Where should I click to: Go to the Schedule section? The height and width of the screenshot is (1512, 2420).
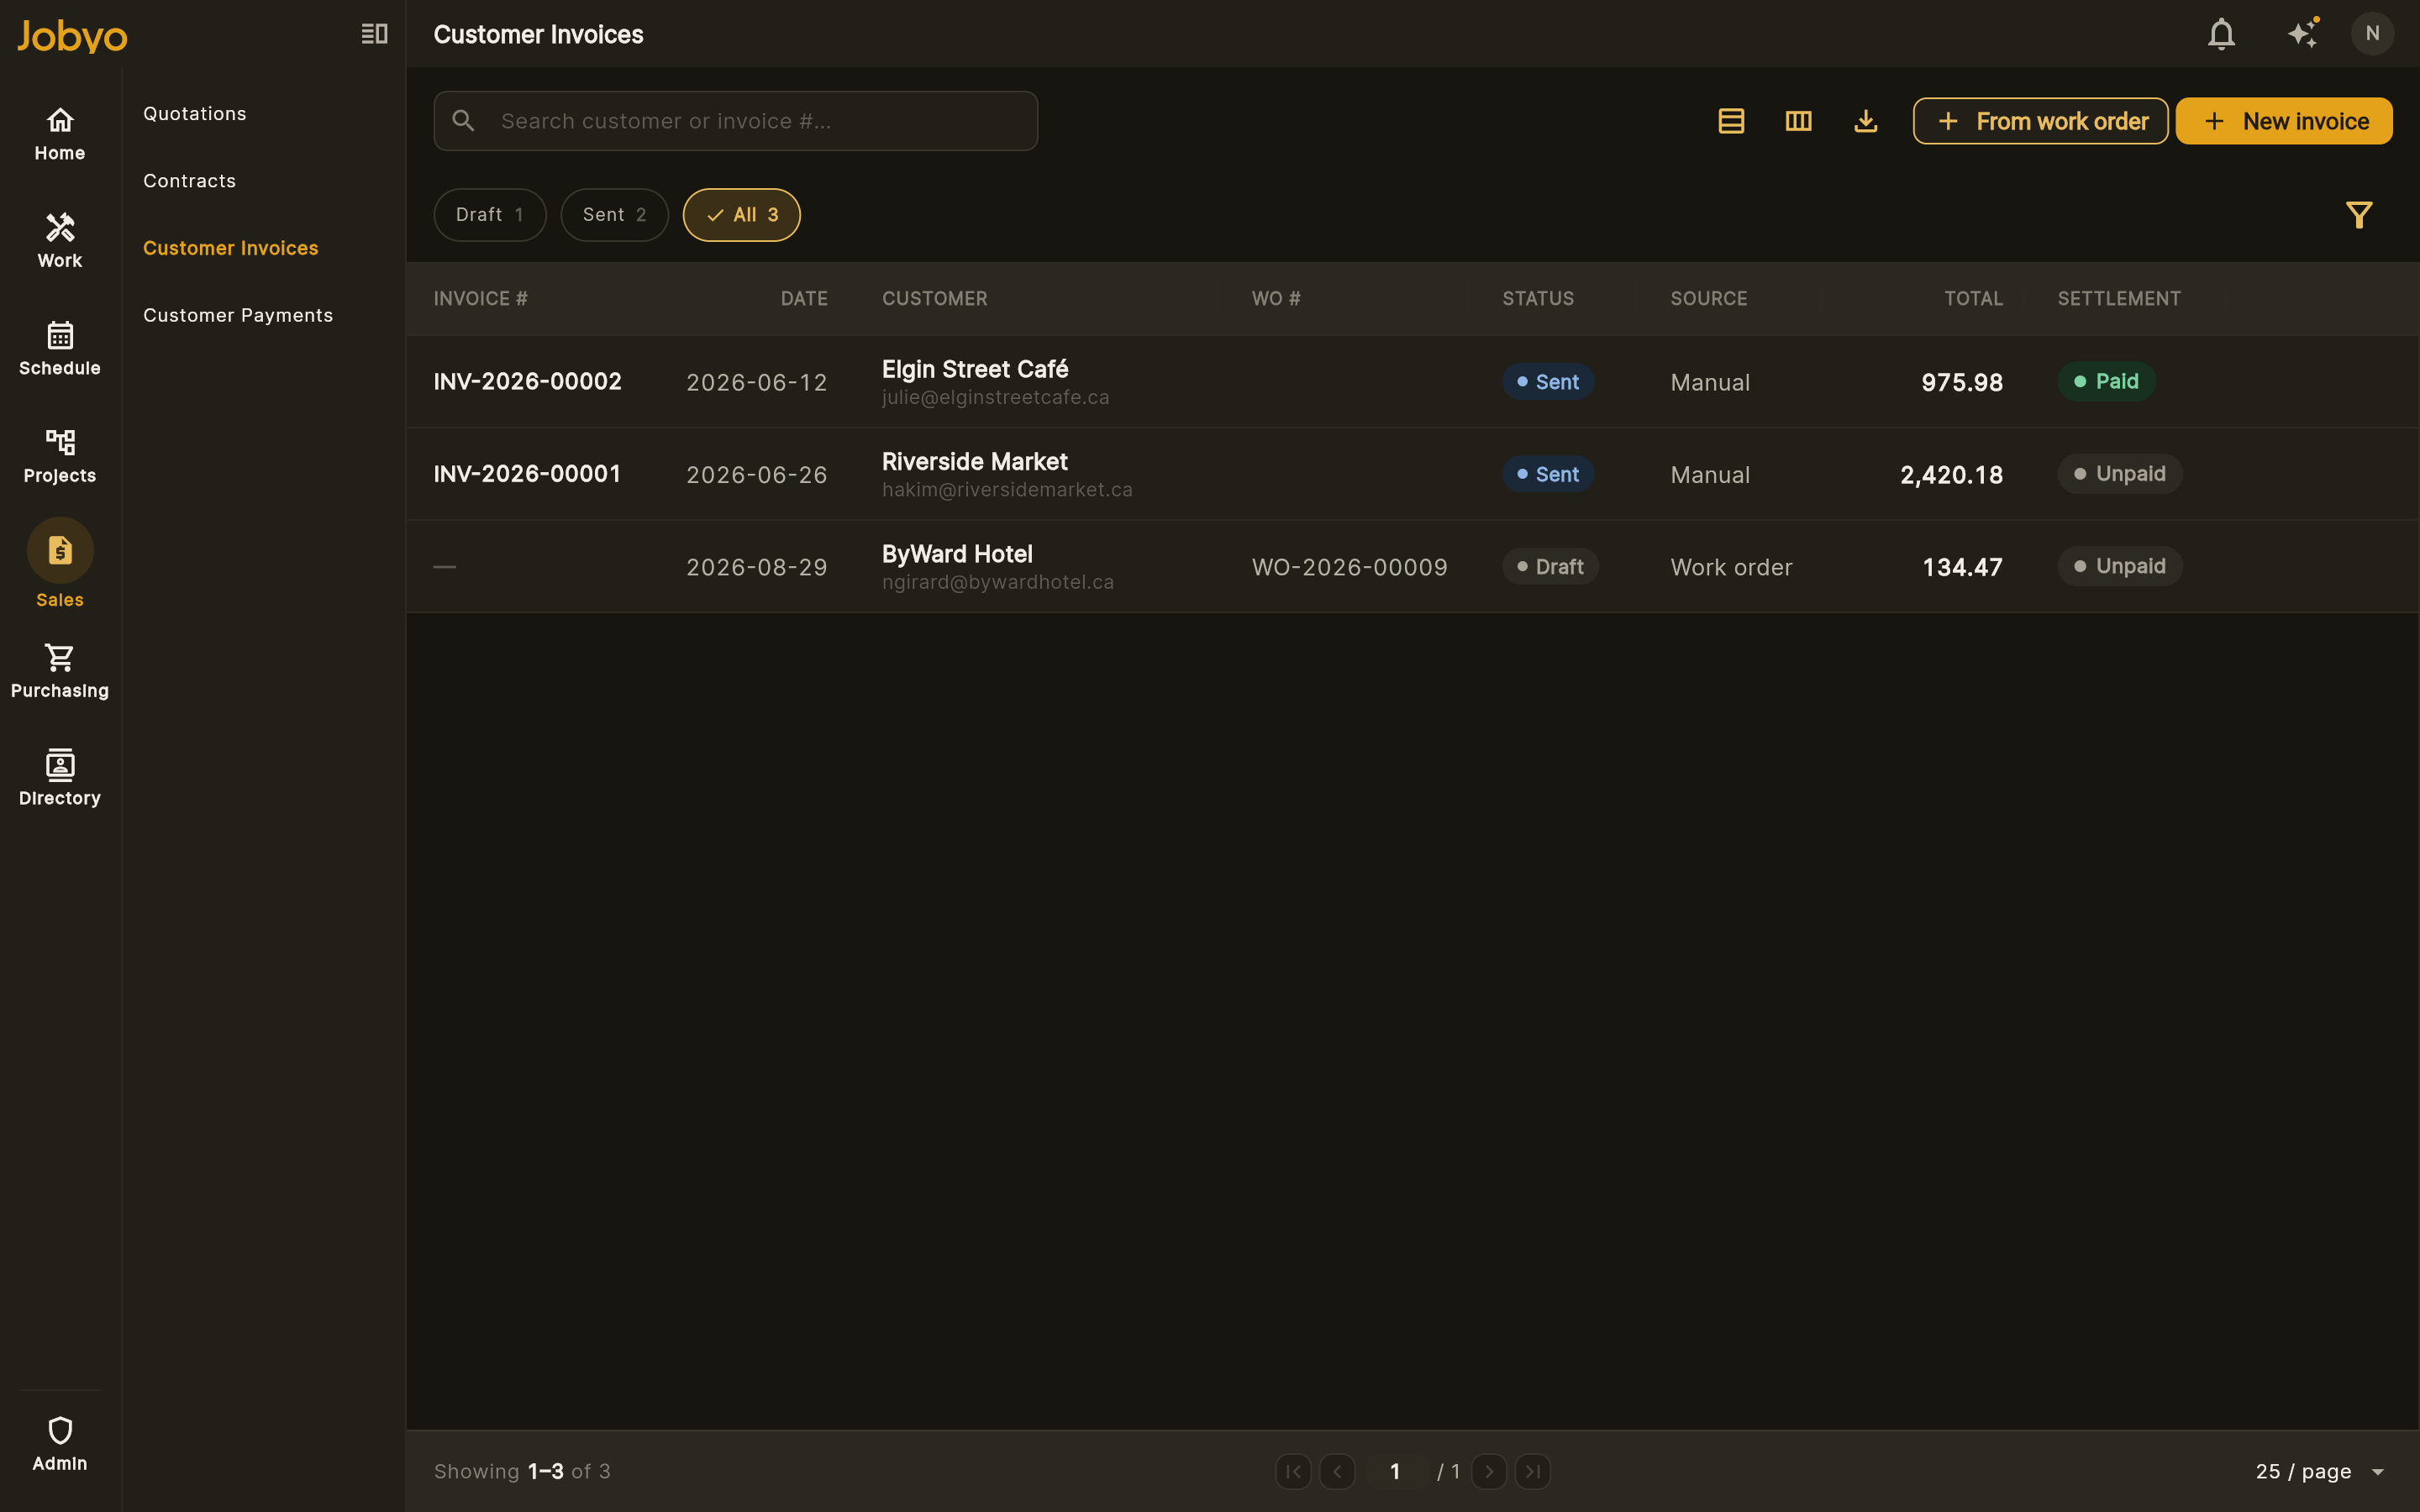point(60,349)
